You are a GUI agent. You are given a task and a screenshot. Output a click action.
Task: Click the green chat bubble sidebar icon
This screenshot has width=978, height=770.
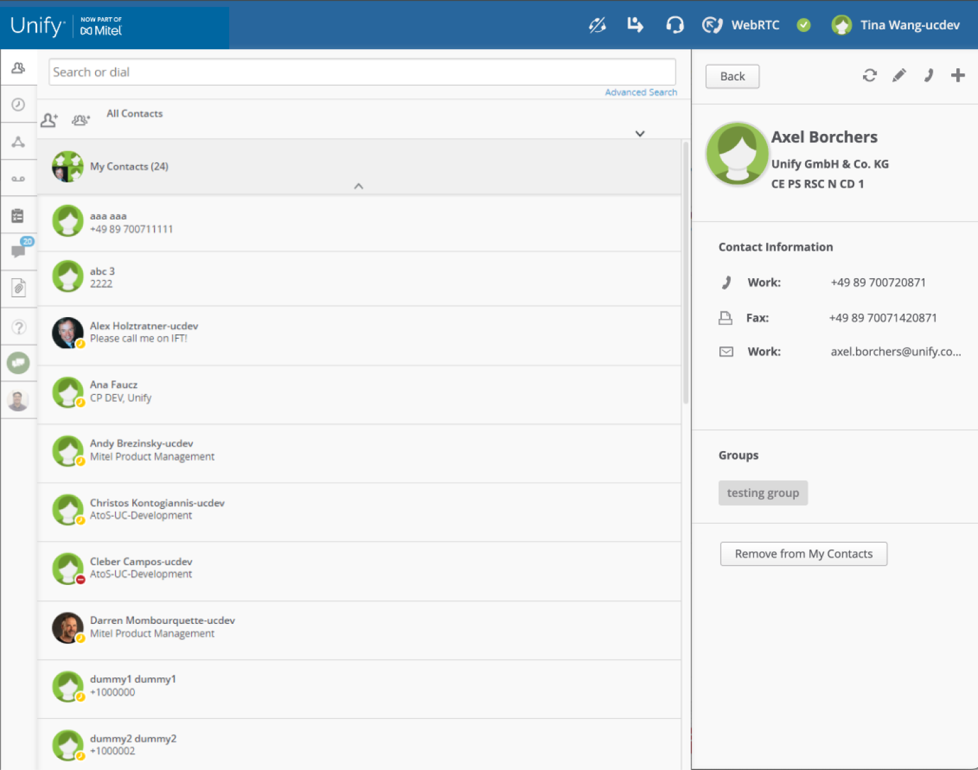point(19,363)
